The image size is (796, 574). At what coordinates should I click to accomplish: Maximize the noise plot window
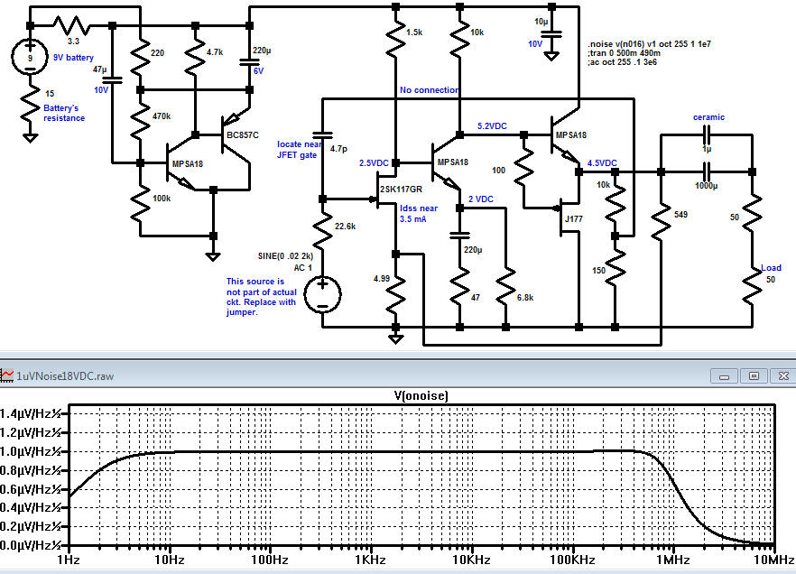coord(754,375)
